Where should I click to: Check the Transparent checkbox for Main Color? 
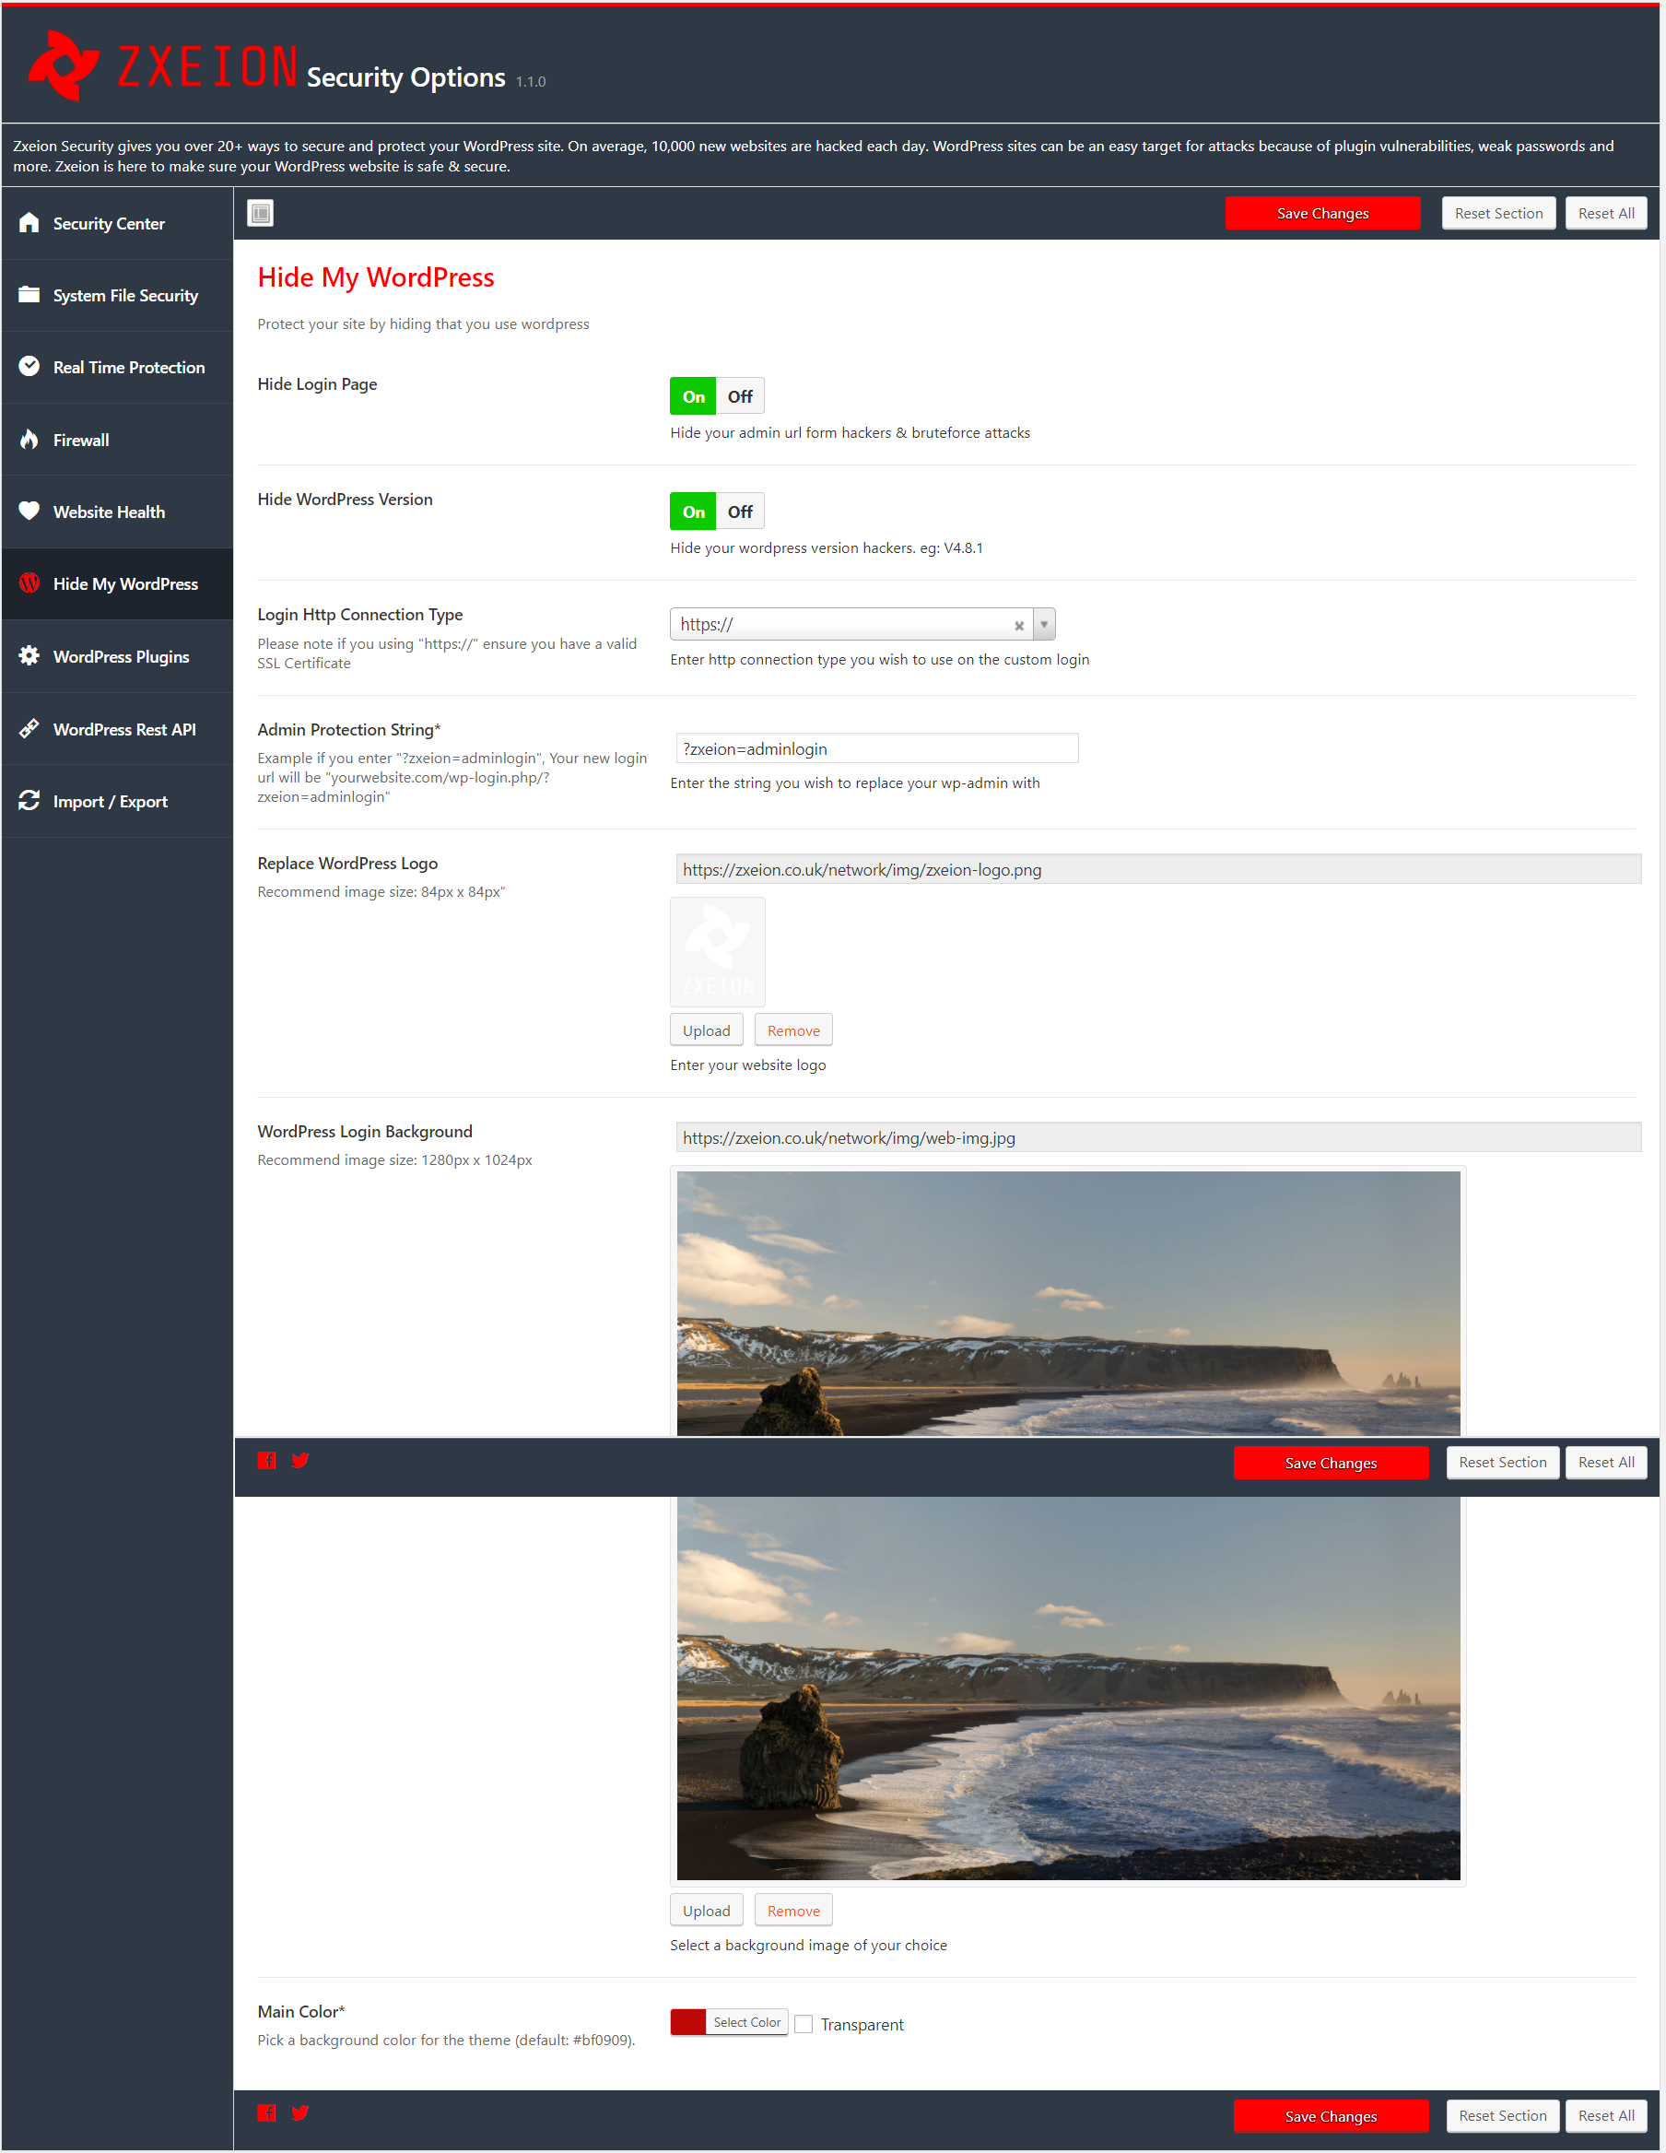(804, 2024)
